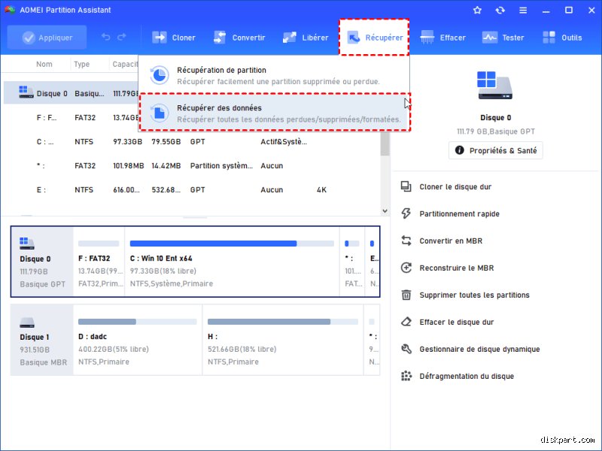Click the redo arrow icon

[x=122, y=37]
